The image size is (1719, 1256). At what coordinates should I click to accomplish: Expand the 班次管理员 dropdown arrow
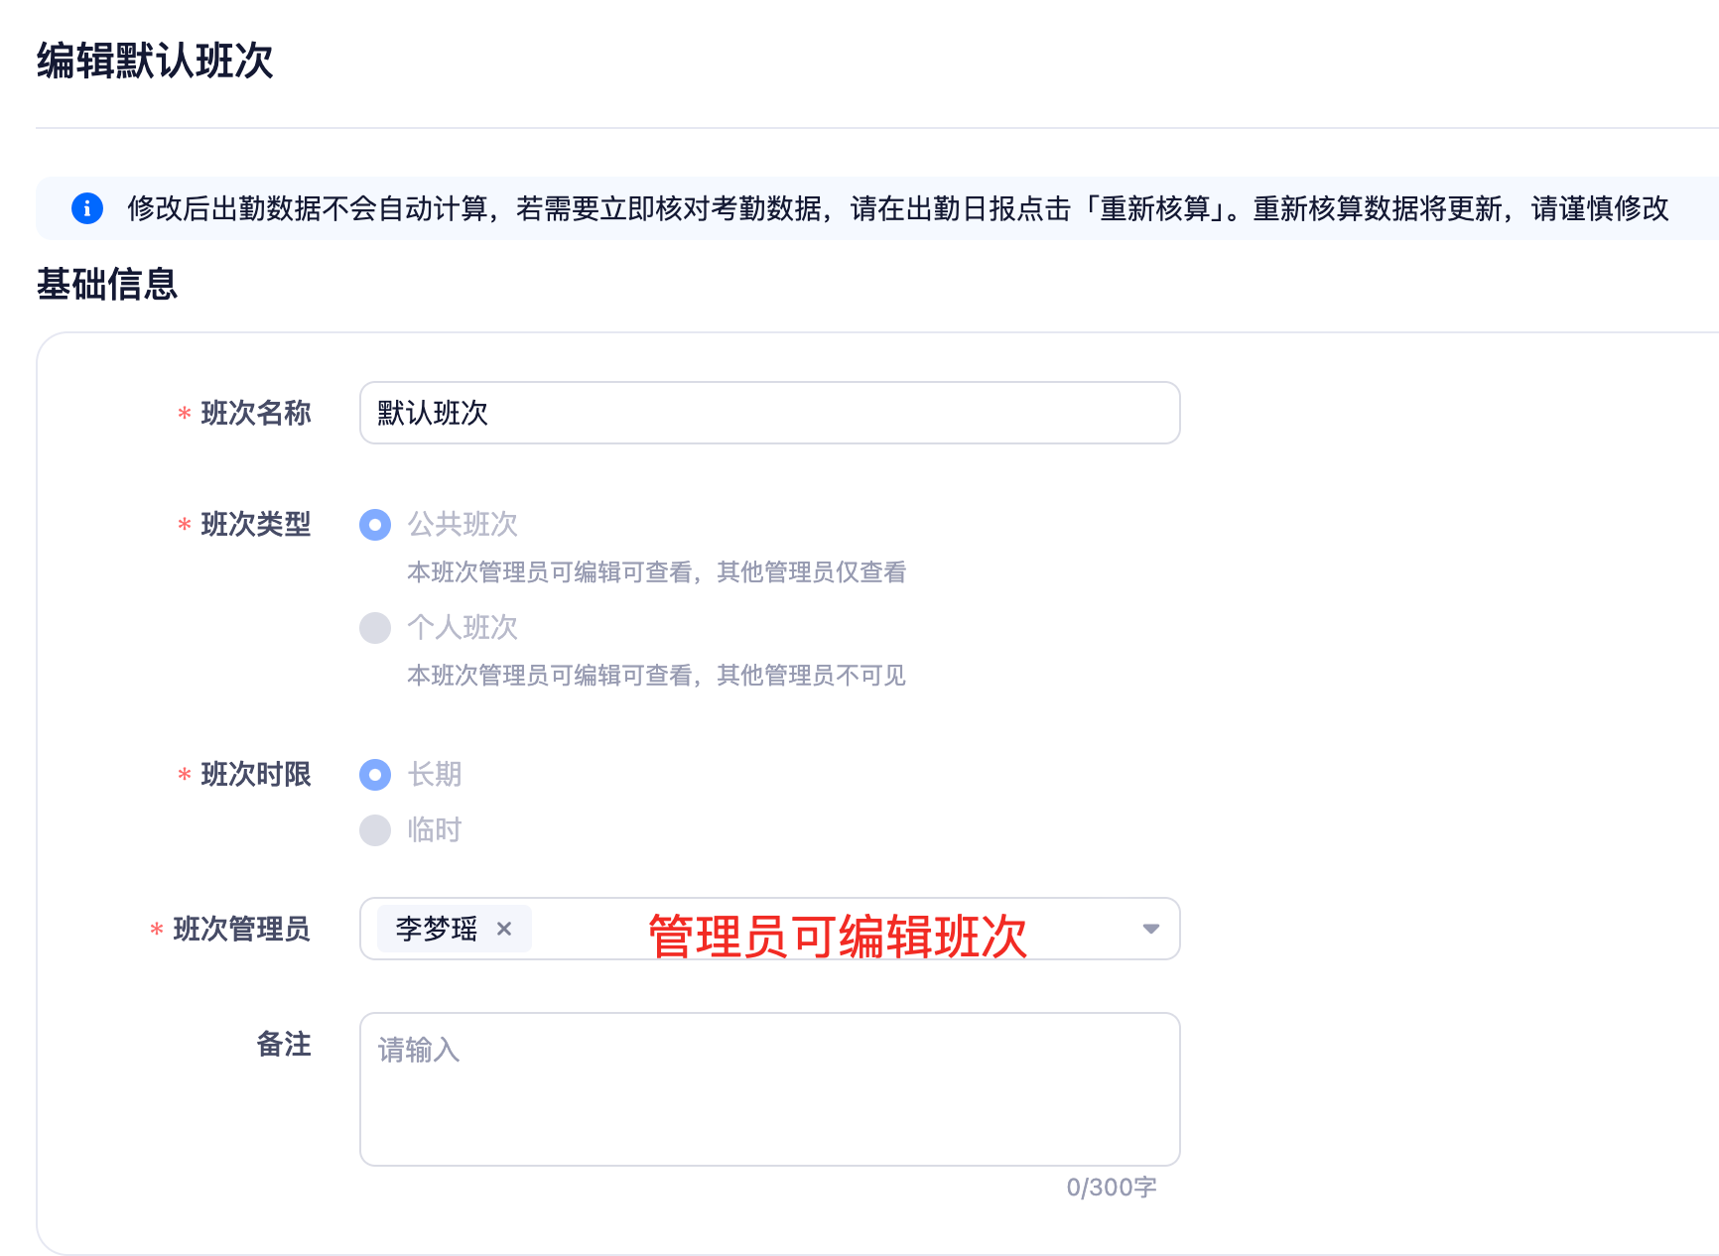point(1150,929)
